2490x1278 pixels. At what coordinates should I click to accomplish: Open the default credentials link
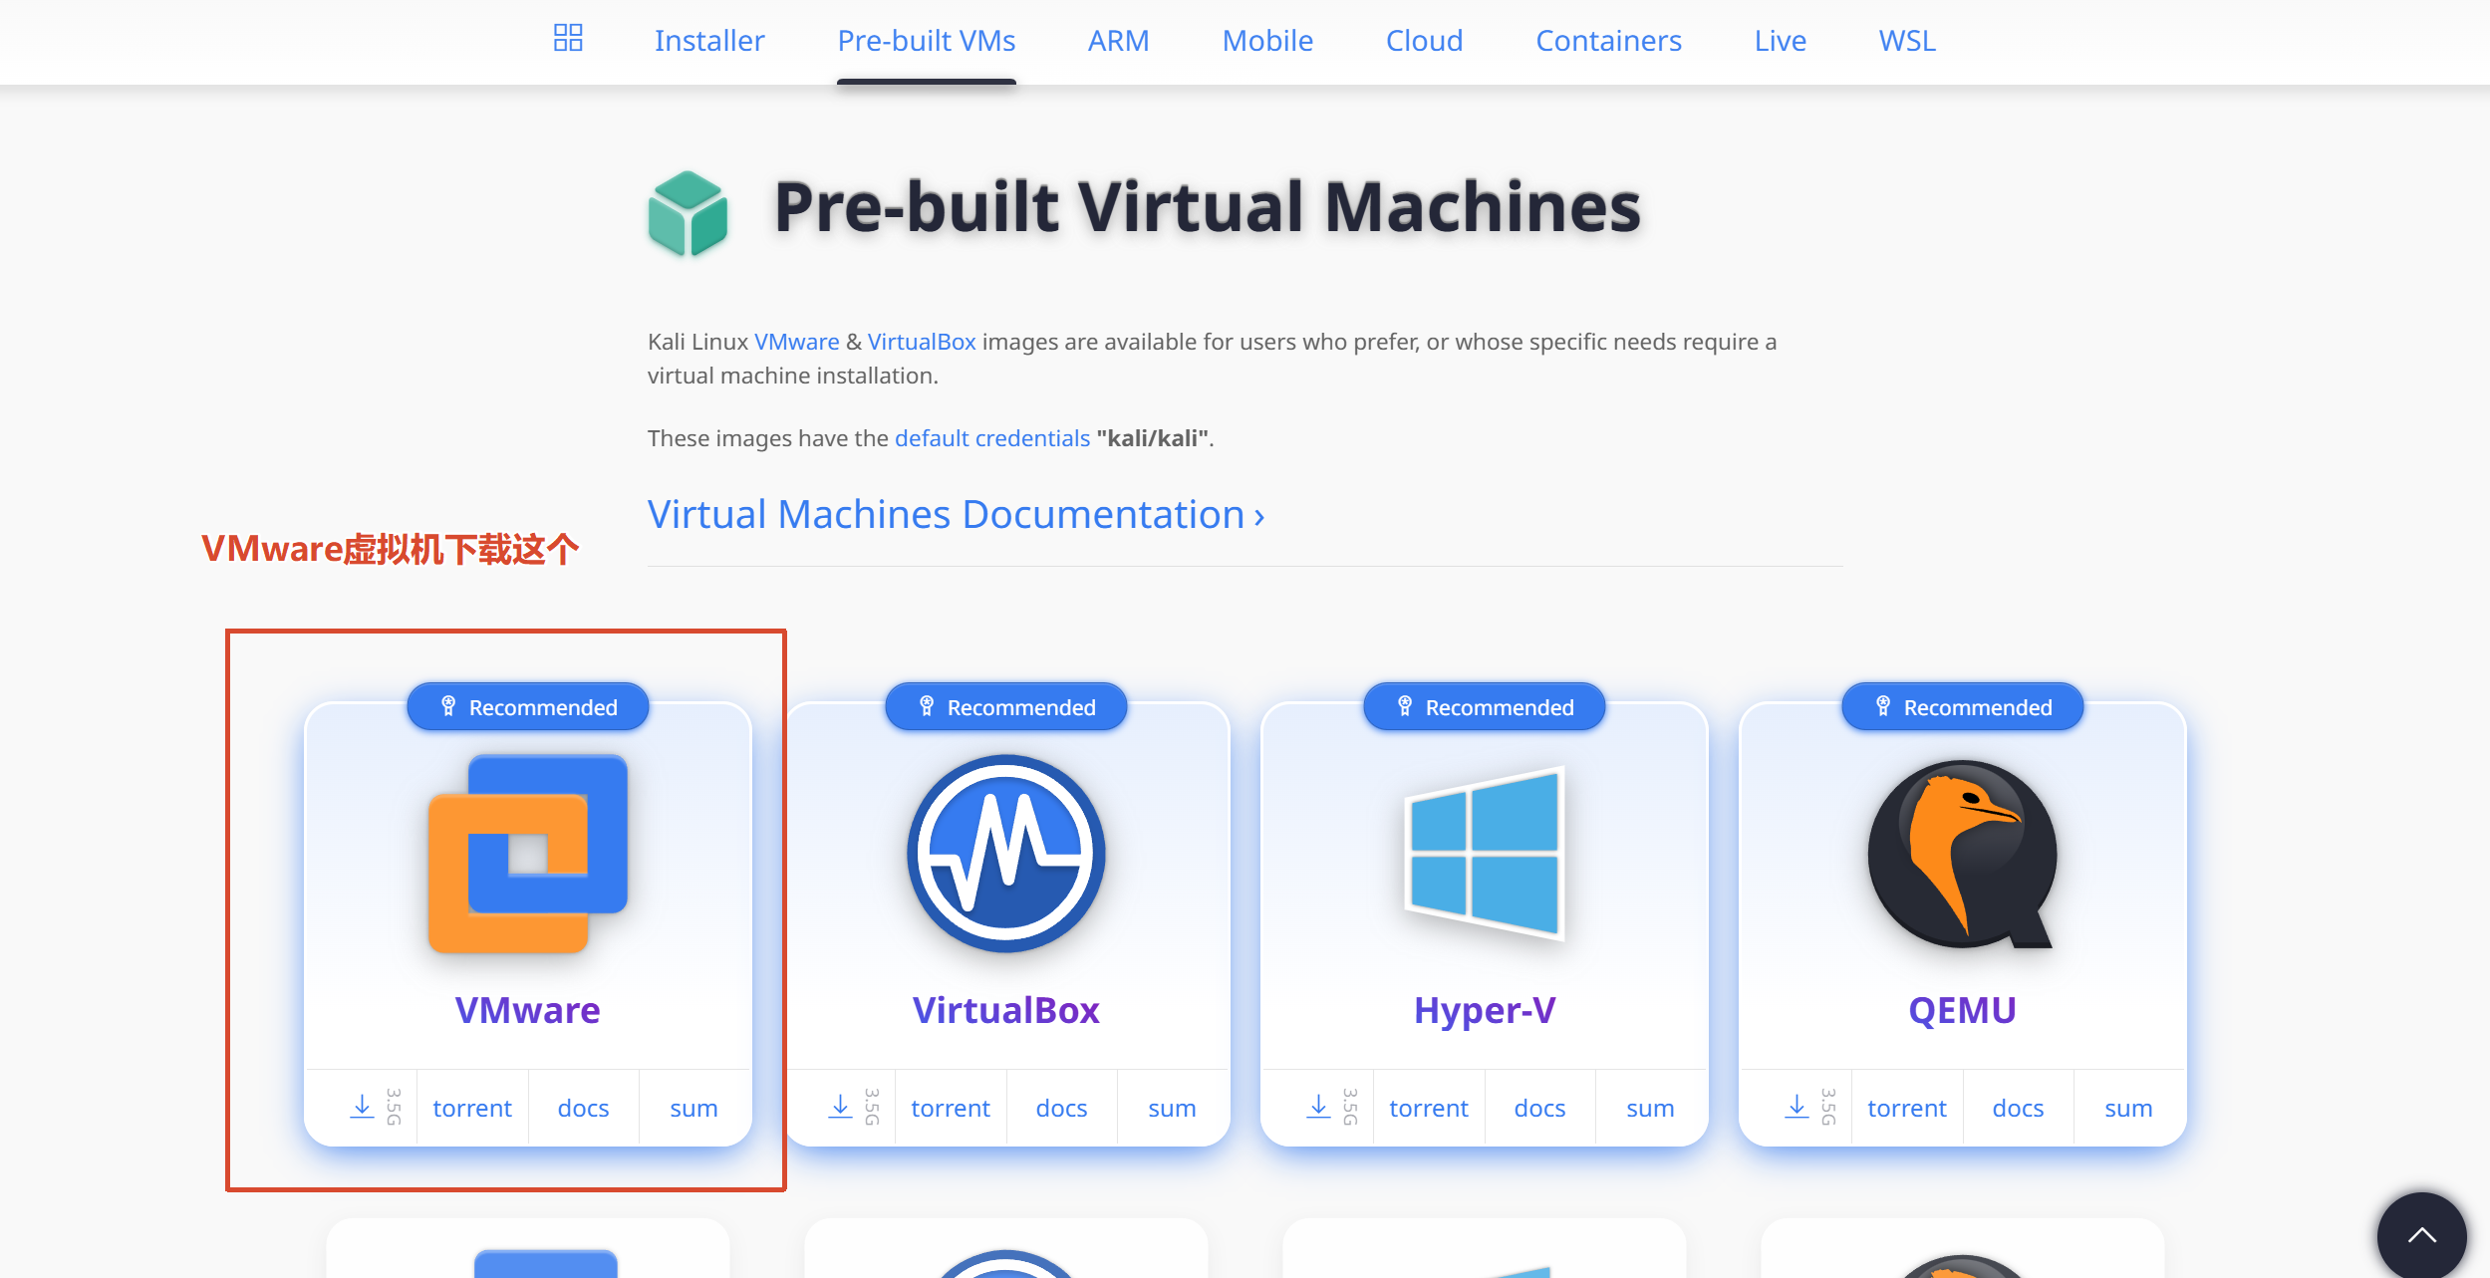click(991, 438)
